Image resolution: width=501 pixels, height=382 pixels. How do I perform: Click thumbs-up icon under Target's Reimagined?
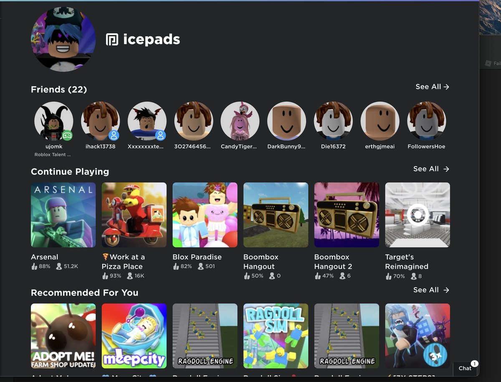tap(388, 276)
